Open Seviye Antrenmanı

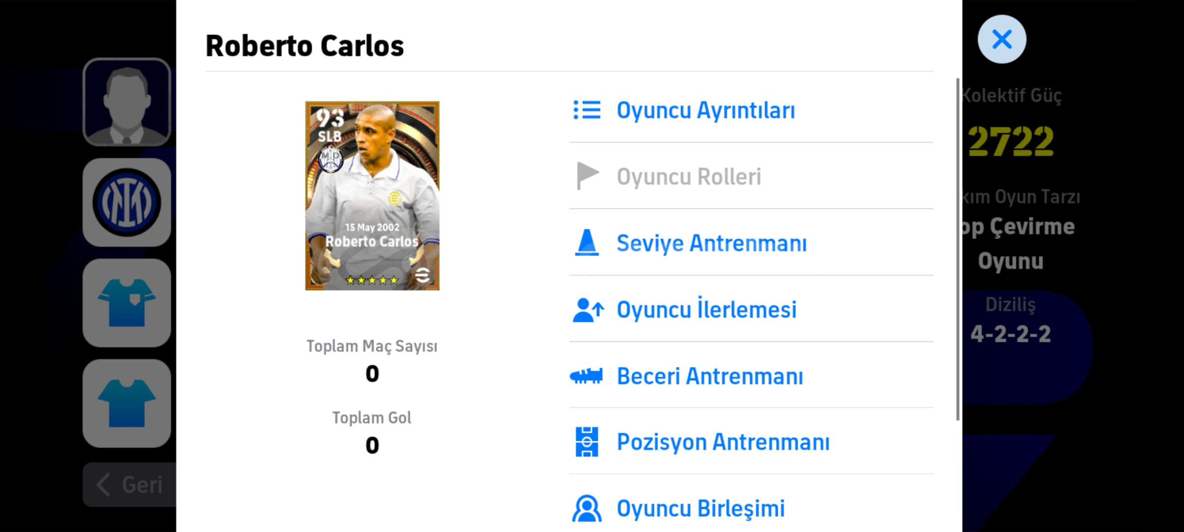pyautogui.click(x=751, y=243)
